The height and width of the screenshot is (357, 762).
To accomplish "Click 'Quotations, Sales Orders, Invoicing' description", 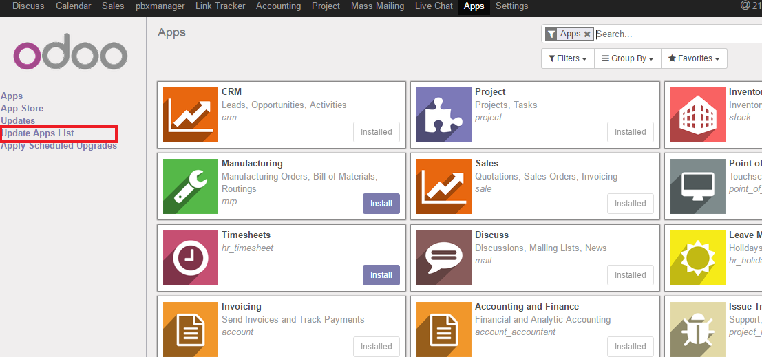I will pyautogui.click(x=547, y=176).
